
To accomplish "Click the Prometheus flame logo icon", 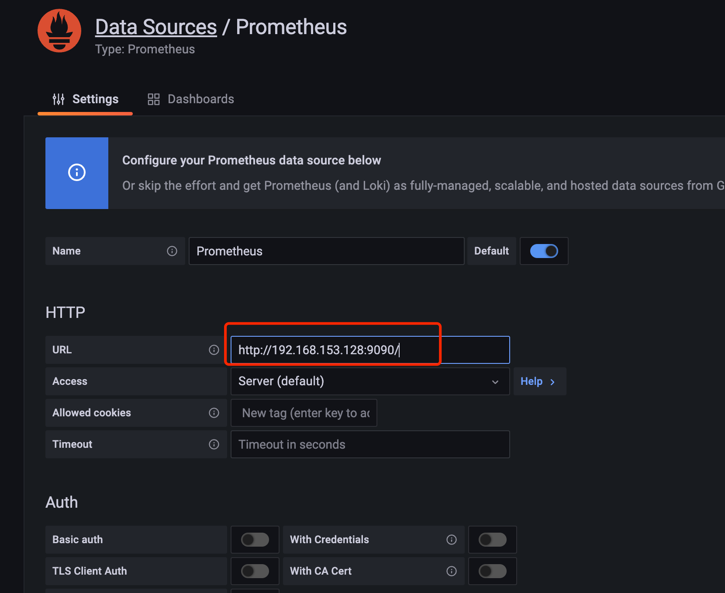I will point(59,31).
